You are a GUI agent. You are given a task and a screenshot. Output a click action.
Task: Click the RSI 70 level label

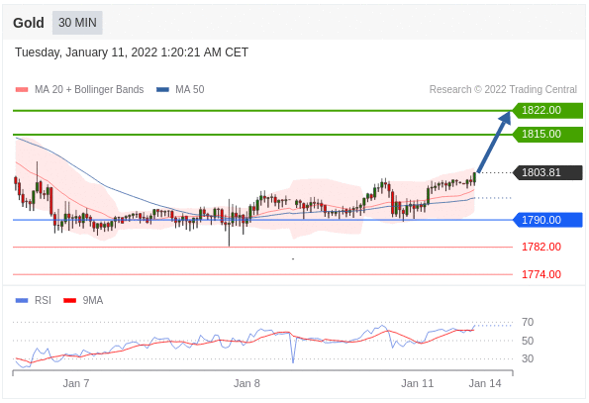(x=528, y=322)
